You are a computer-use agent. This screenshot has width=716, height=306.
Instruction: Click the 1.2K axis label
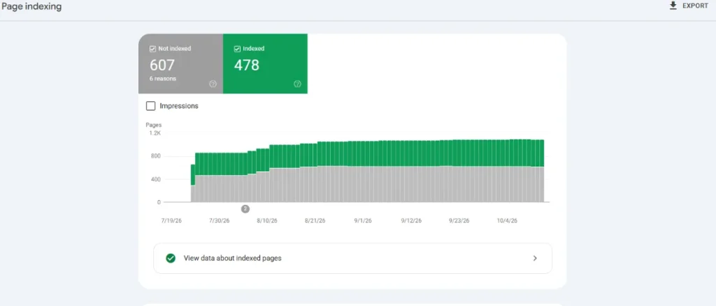point(155,133)
